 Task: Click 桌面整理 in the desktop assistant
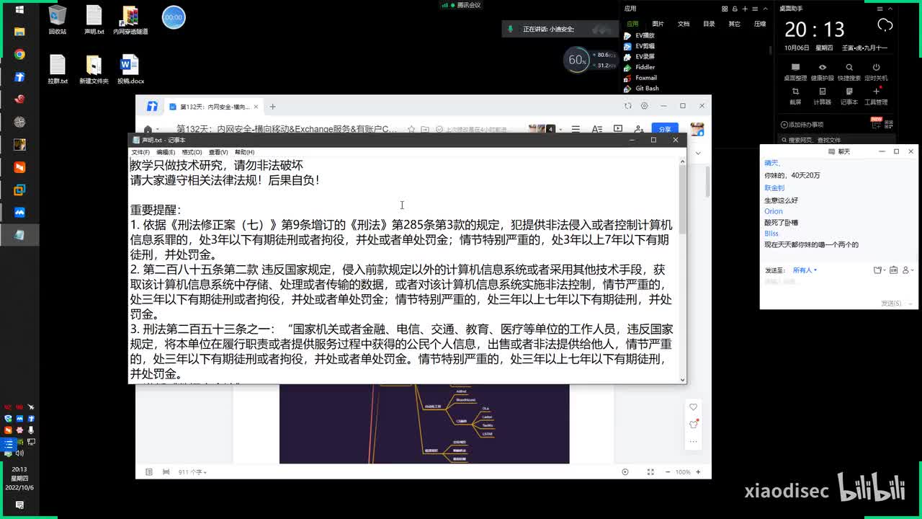795,71
